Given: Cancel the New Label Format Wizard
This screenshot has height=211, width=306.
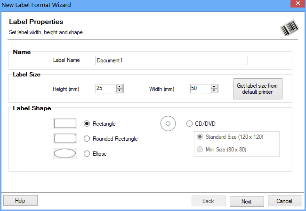Looking at the screenshot, I should click(x=284, y=201).
